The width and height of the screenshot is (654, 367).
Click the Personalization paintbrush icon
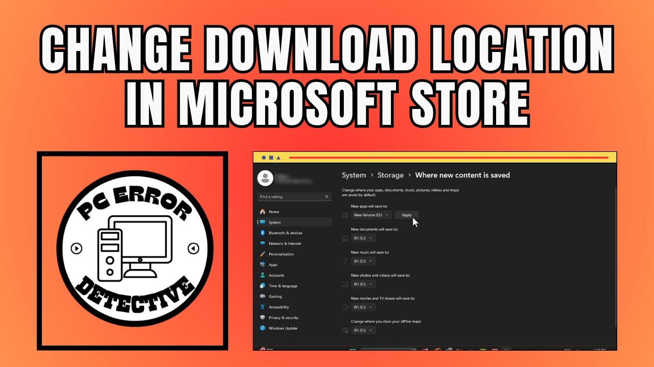[263, 254]
